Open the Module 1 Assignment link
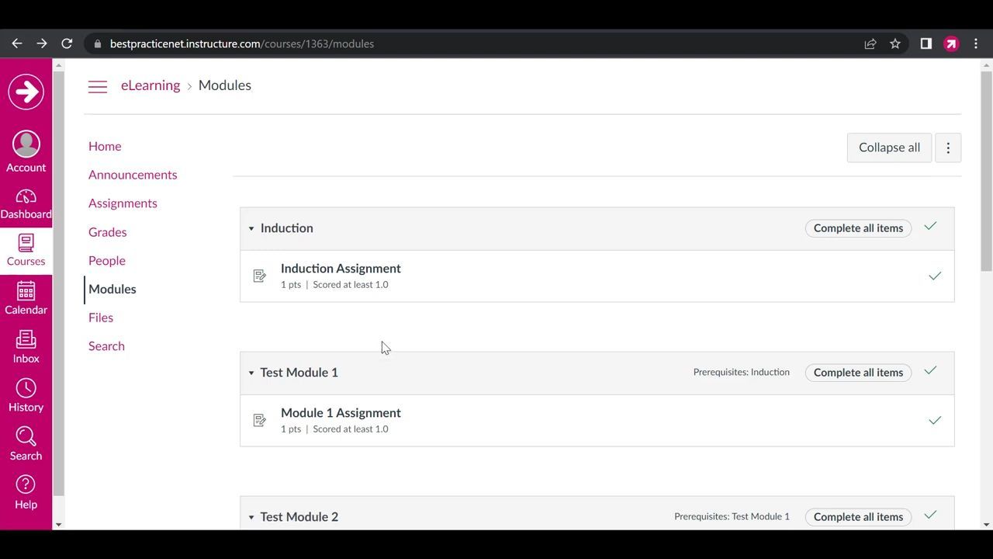Viewport: 993px width, 559px height. point(341,413)
